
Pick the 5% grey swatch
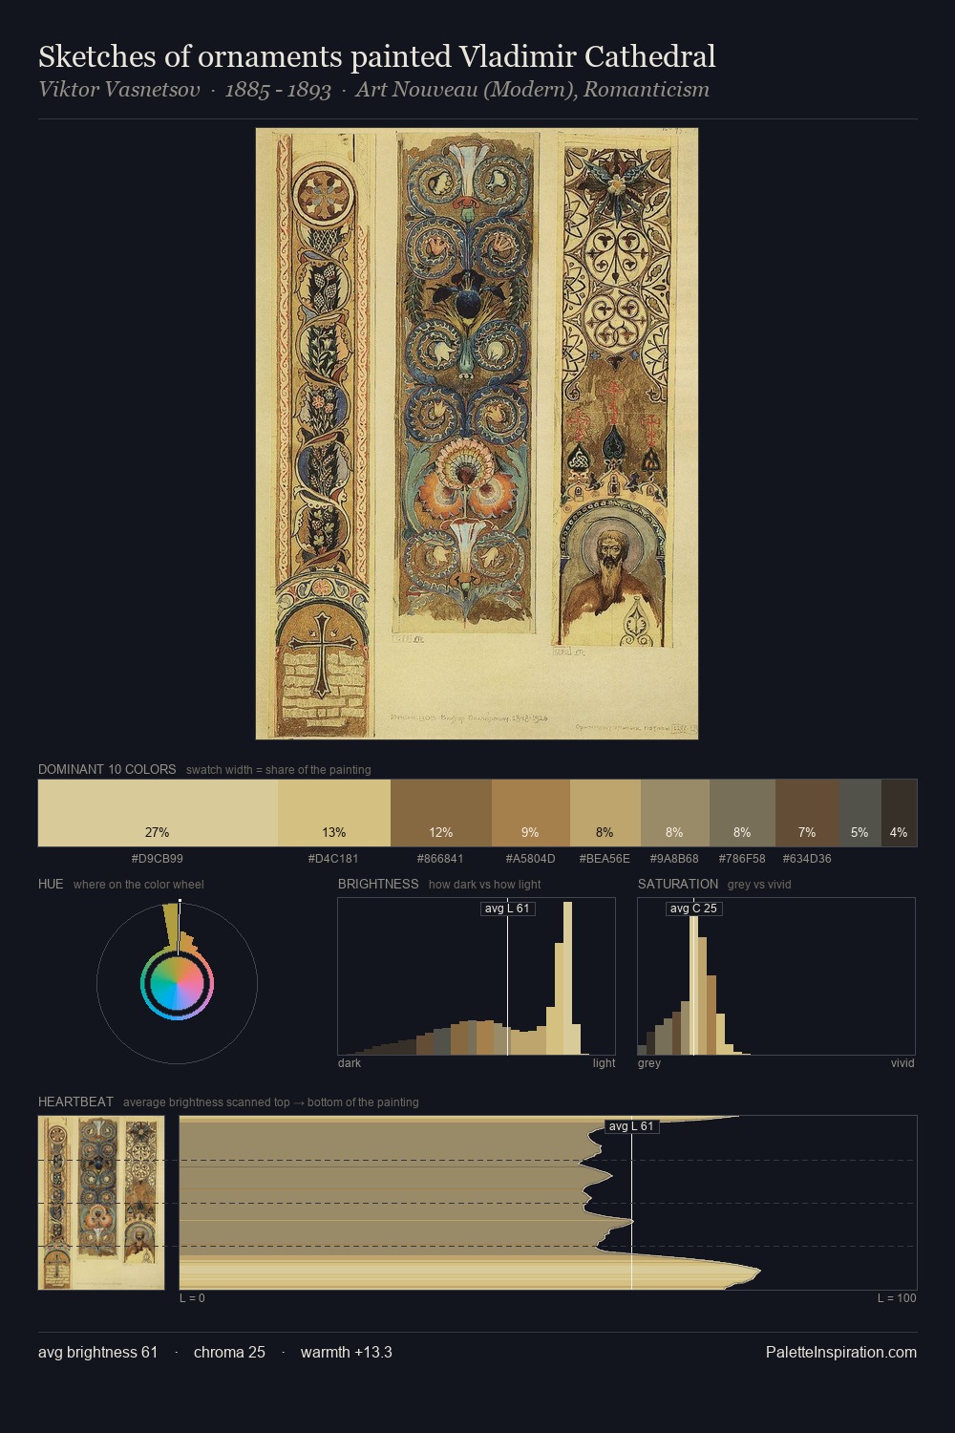(x=860, y=813)
